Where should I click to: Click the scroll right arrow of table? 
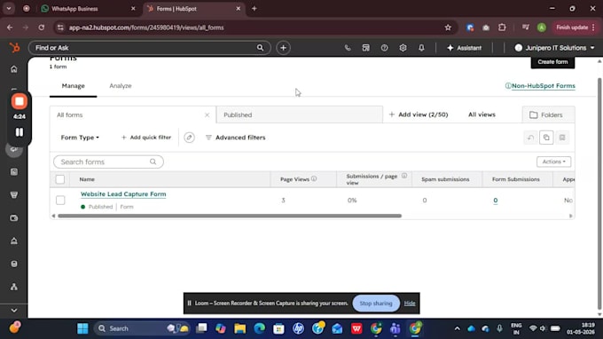(x=571, y=216)
